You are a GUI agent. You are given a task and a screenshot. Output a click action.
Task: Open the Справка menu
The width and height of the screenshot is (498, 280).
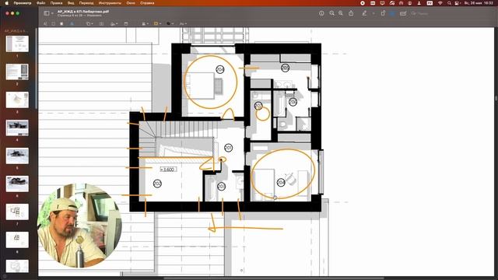pyautogui.click(x=147, y=3)
